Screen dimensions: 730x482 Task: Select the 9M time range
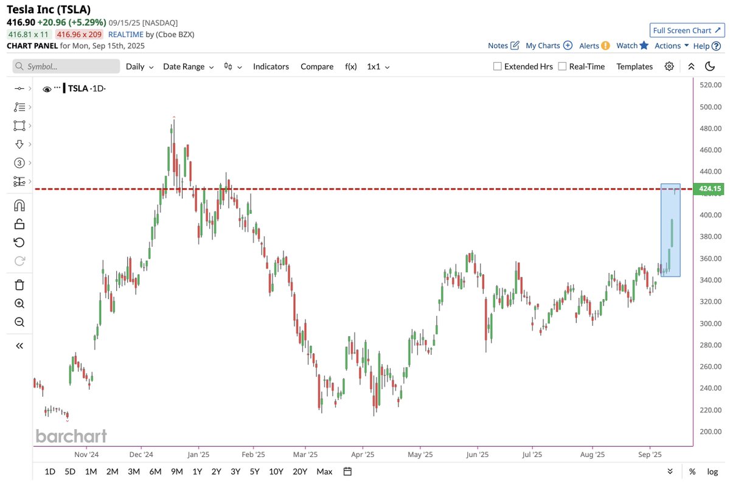tap(177, 472)
